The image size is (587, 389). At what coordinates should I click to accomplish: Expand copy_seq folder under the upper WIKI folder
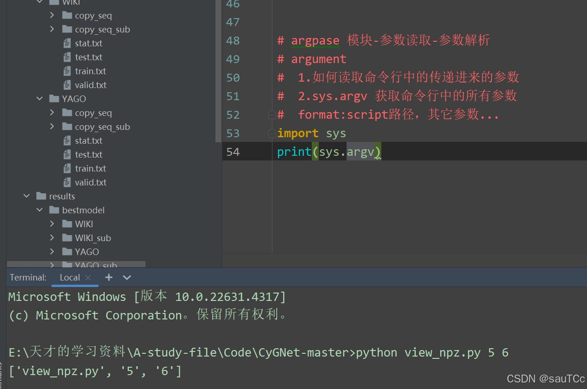[52, 15]
